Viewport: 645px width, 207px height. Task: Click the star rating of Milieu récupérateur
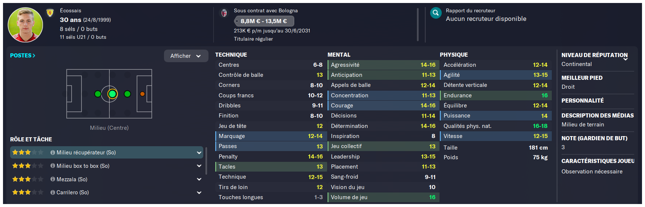click(28, 153)
